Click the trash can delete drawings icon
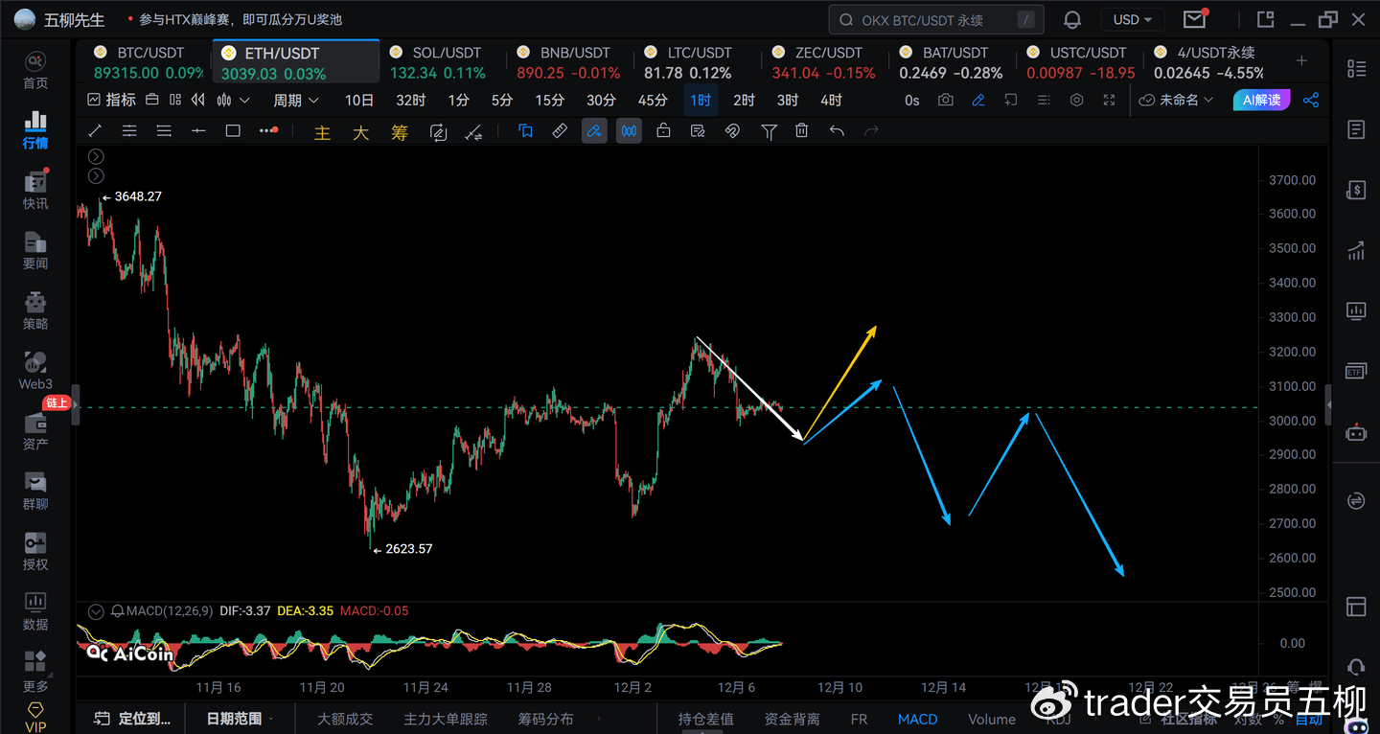 [801, 131]
